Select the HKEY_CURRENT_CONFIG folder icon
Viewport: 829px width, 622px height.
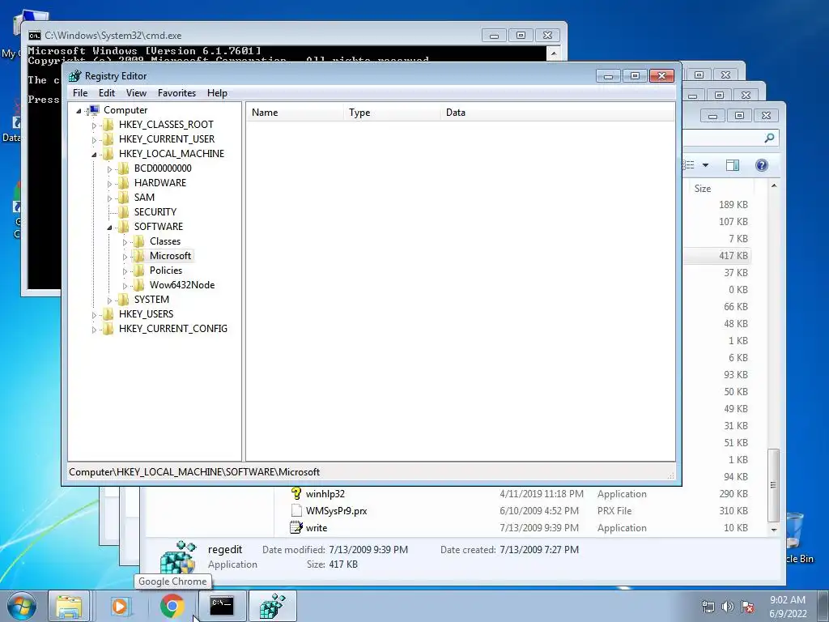pyautogui.click(x=108, y=329)
